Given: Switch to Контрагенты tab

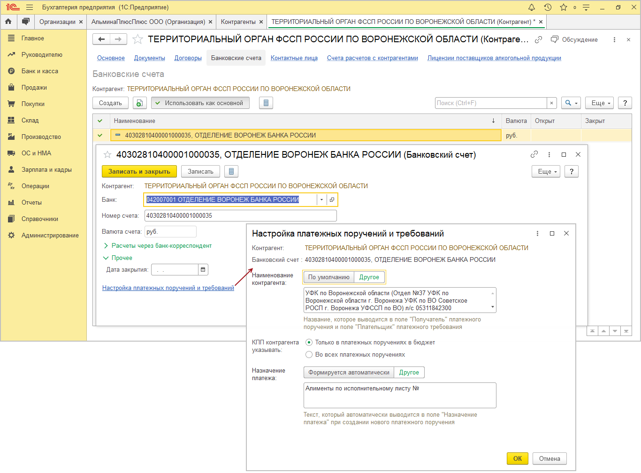Looking at the screenshot, I should click(238, 22).
